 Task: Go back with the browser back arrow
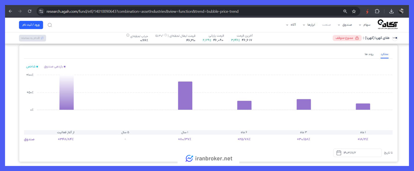[x=10, y=11]
